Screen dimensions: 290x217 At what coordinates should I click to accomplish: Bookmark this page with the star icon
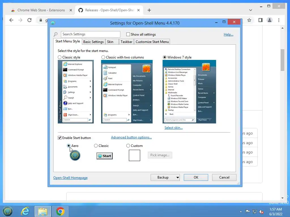pyautogui.click(x=249, y=20)
